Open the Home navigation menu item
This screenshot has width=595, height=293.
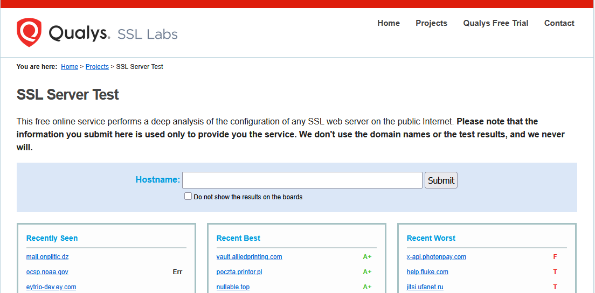388,23
